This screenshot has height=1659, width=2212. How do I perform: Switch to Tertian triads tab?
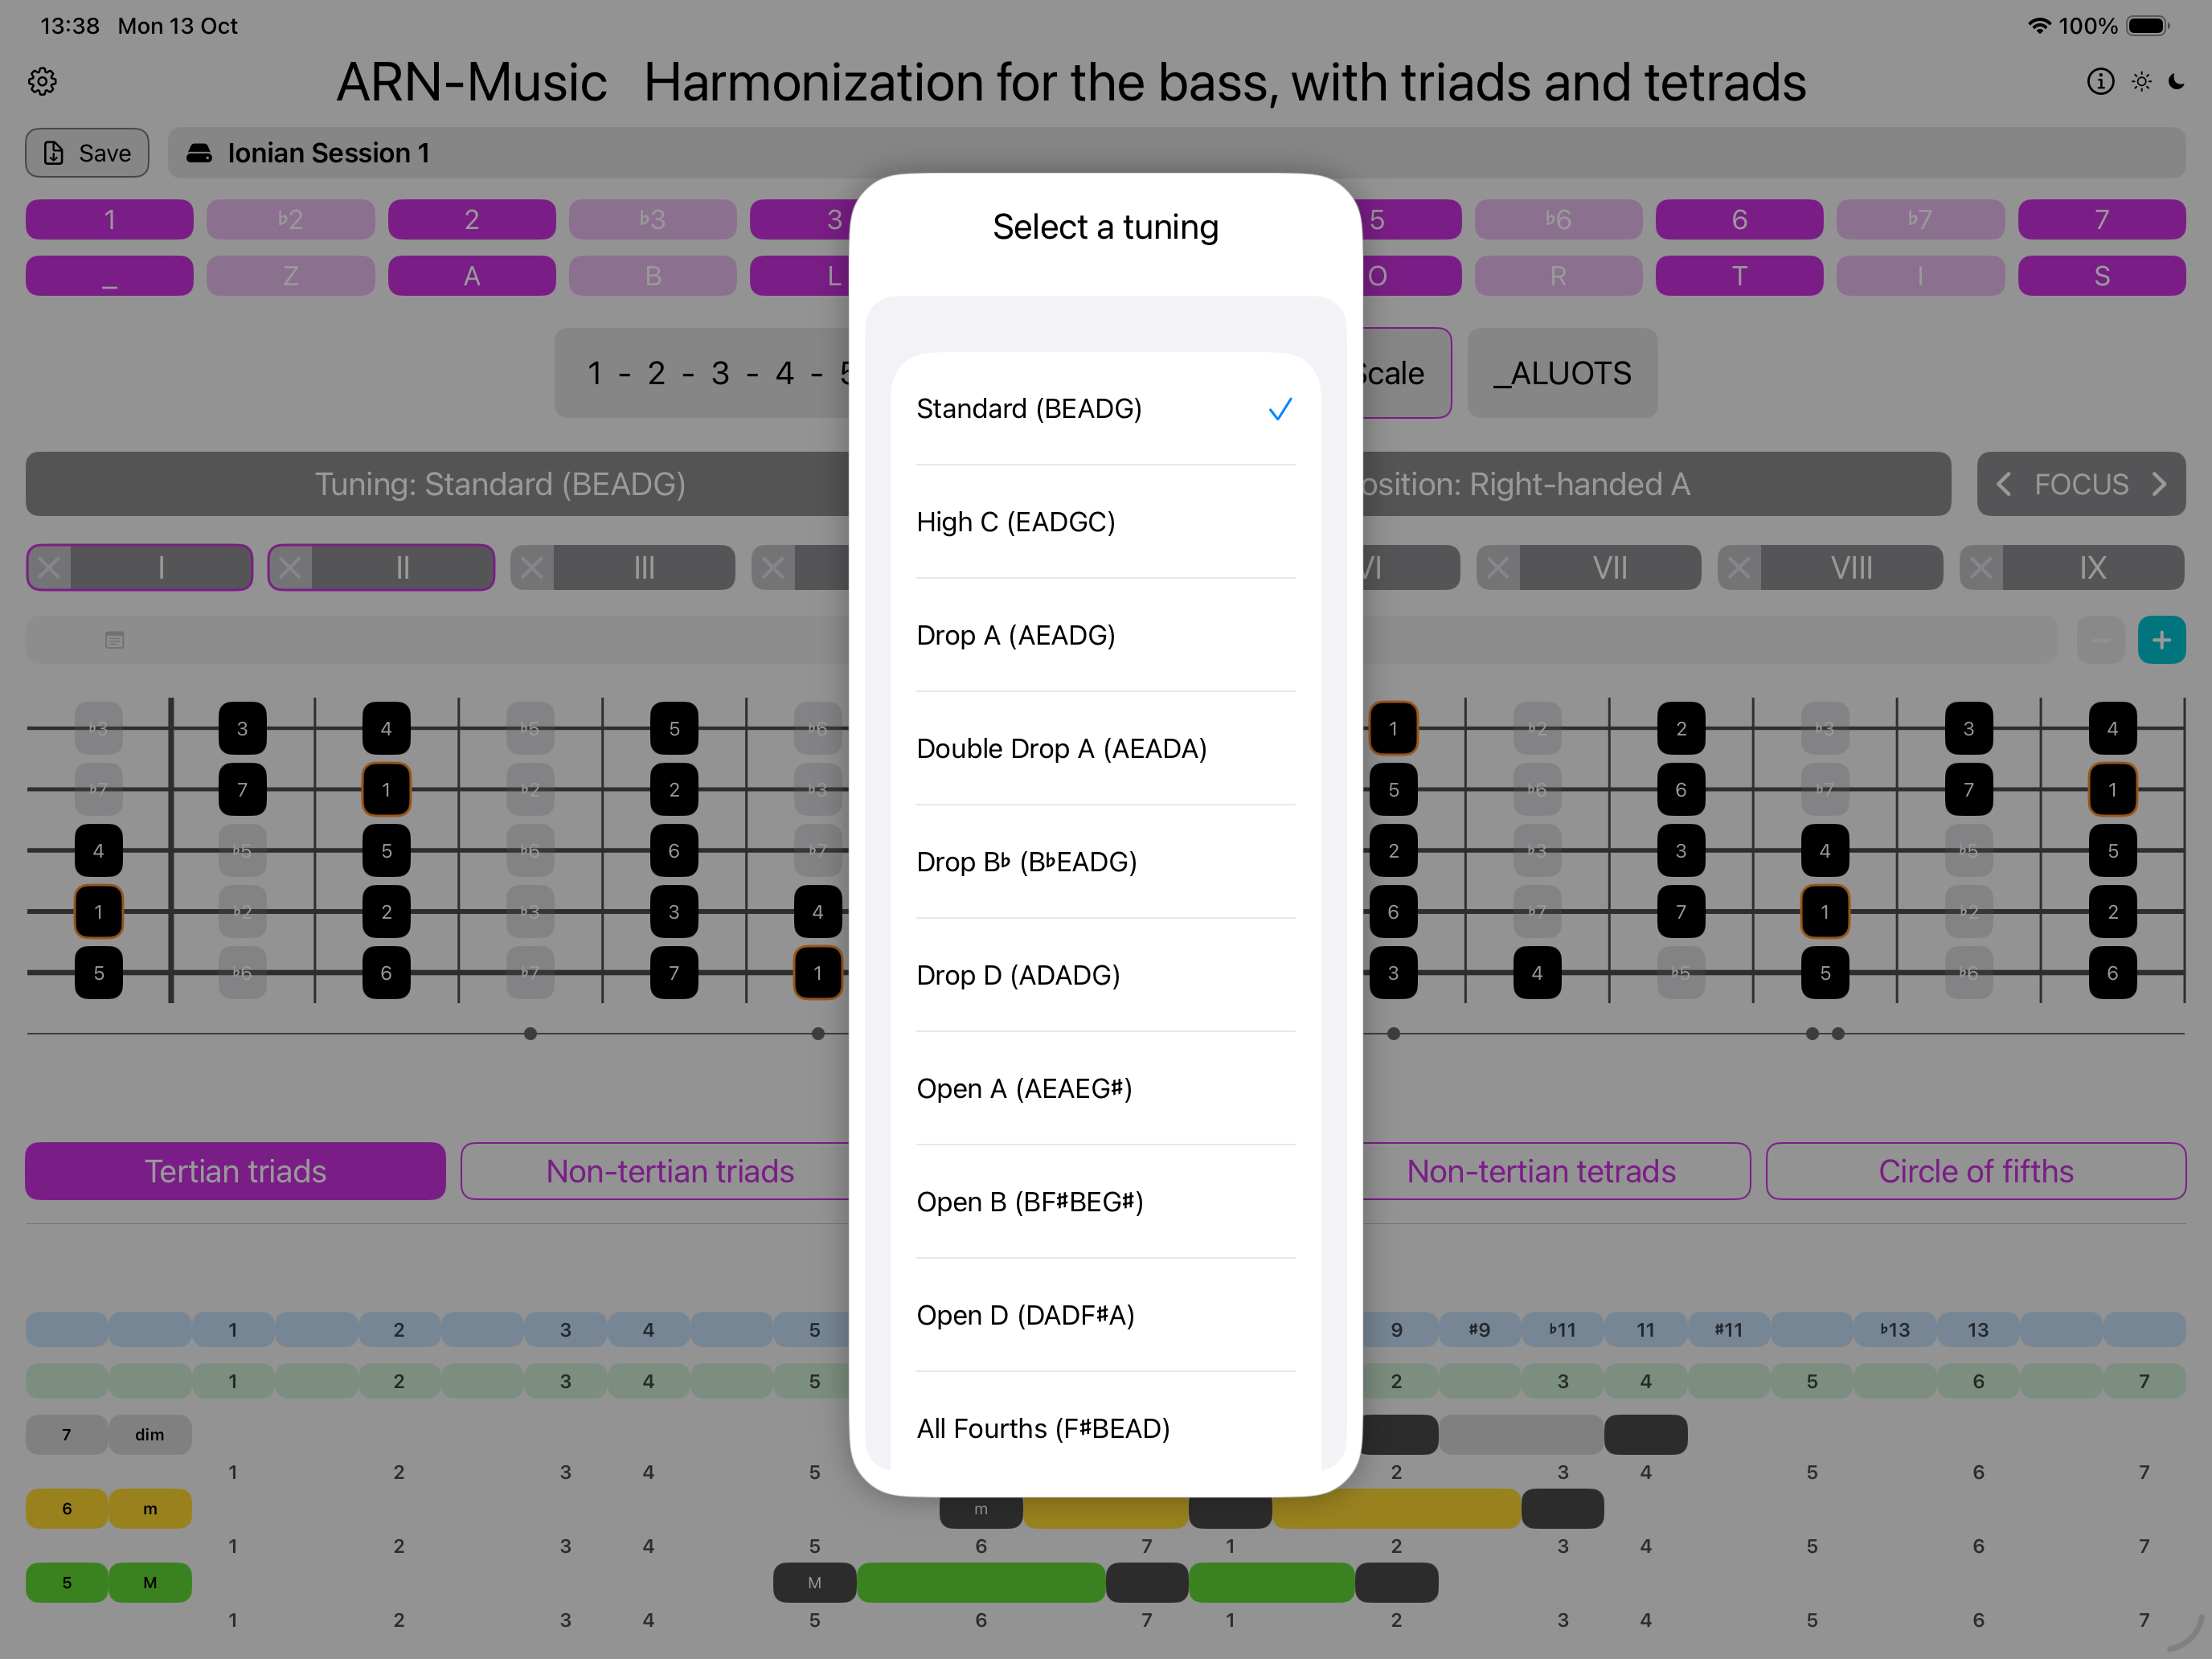pyautogui.click(x=235, y=1171)
